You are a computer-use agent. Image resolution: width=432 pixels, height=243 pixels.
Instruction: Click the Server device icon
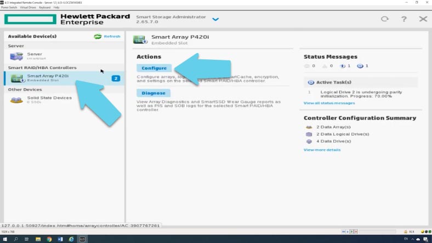(16, 56)
